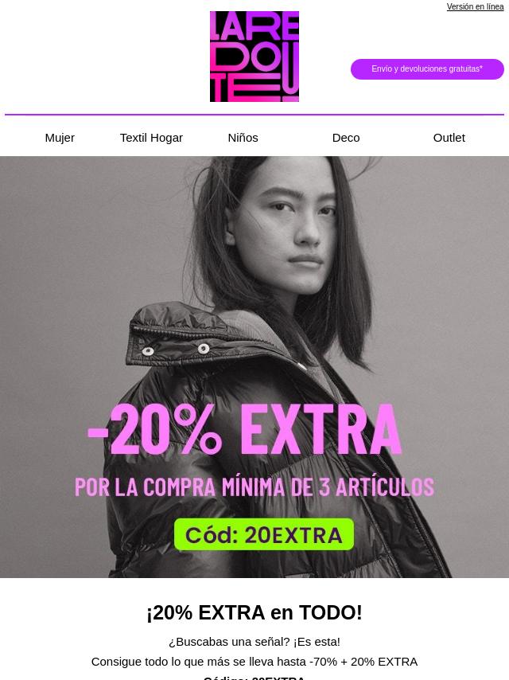Click the green Cód: 20EXTRA badge

coord(264,534)
